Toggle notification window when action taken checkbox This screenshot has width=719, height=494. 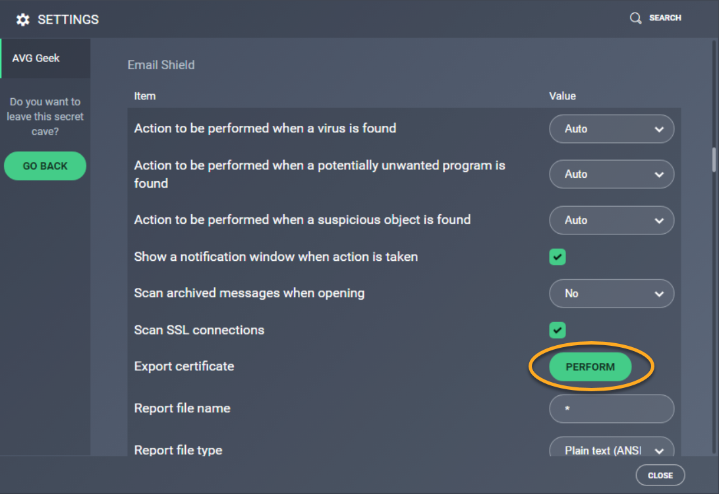click(x=557, y=257)
